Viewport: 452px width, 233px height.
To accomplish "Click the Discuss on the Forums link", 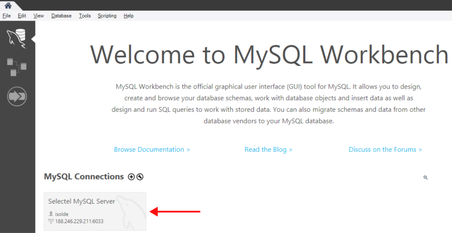I will (385, 150).
